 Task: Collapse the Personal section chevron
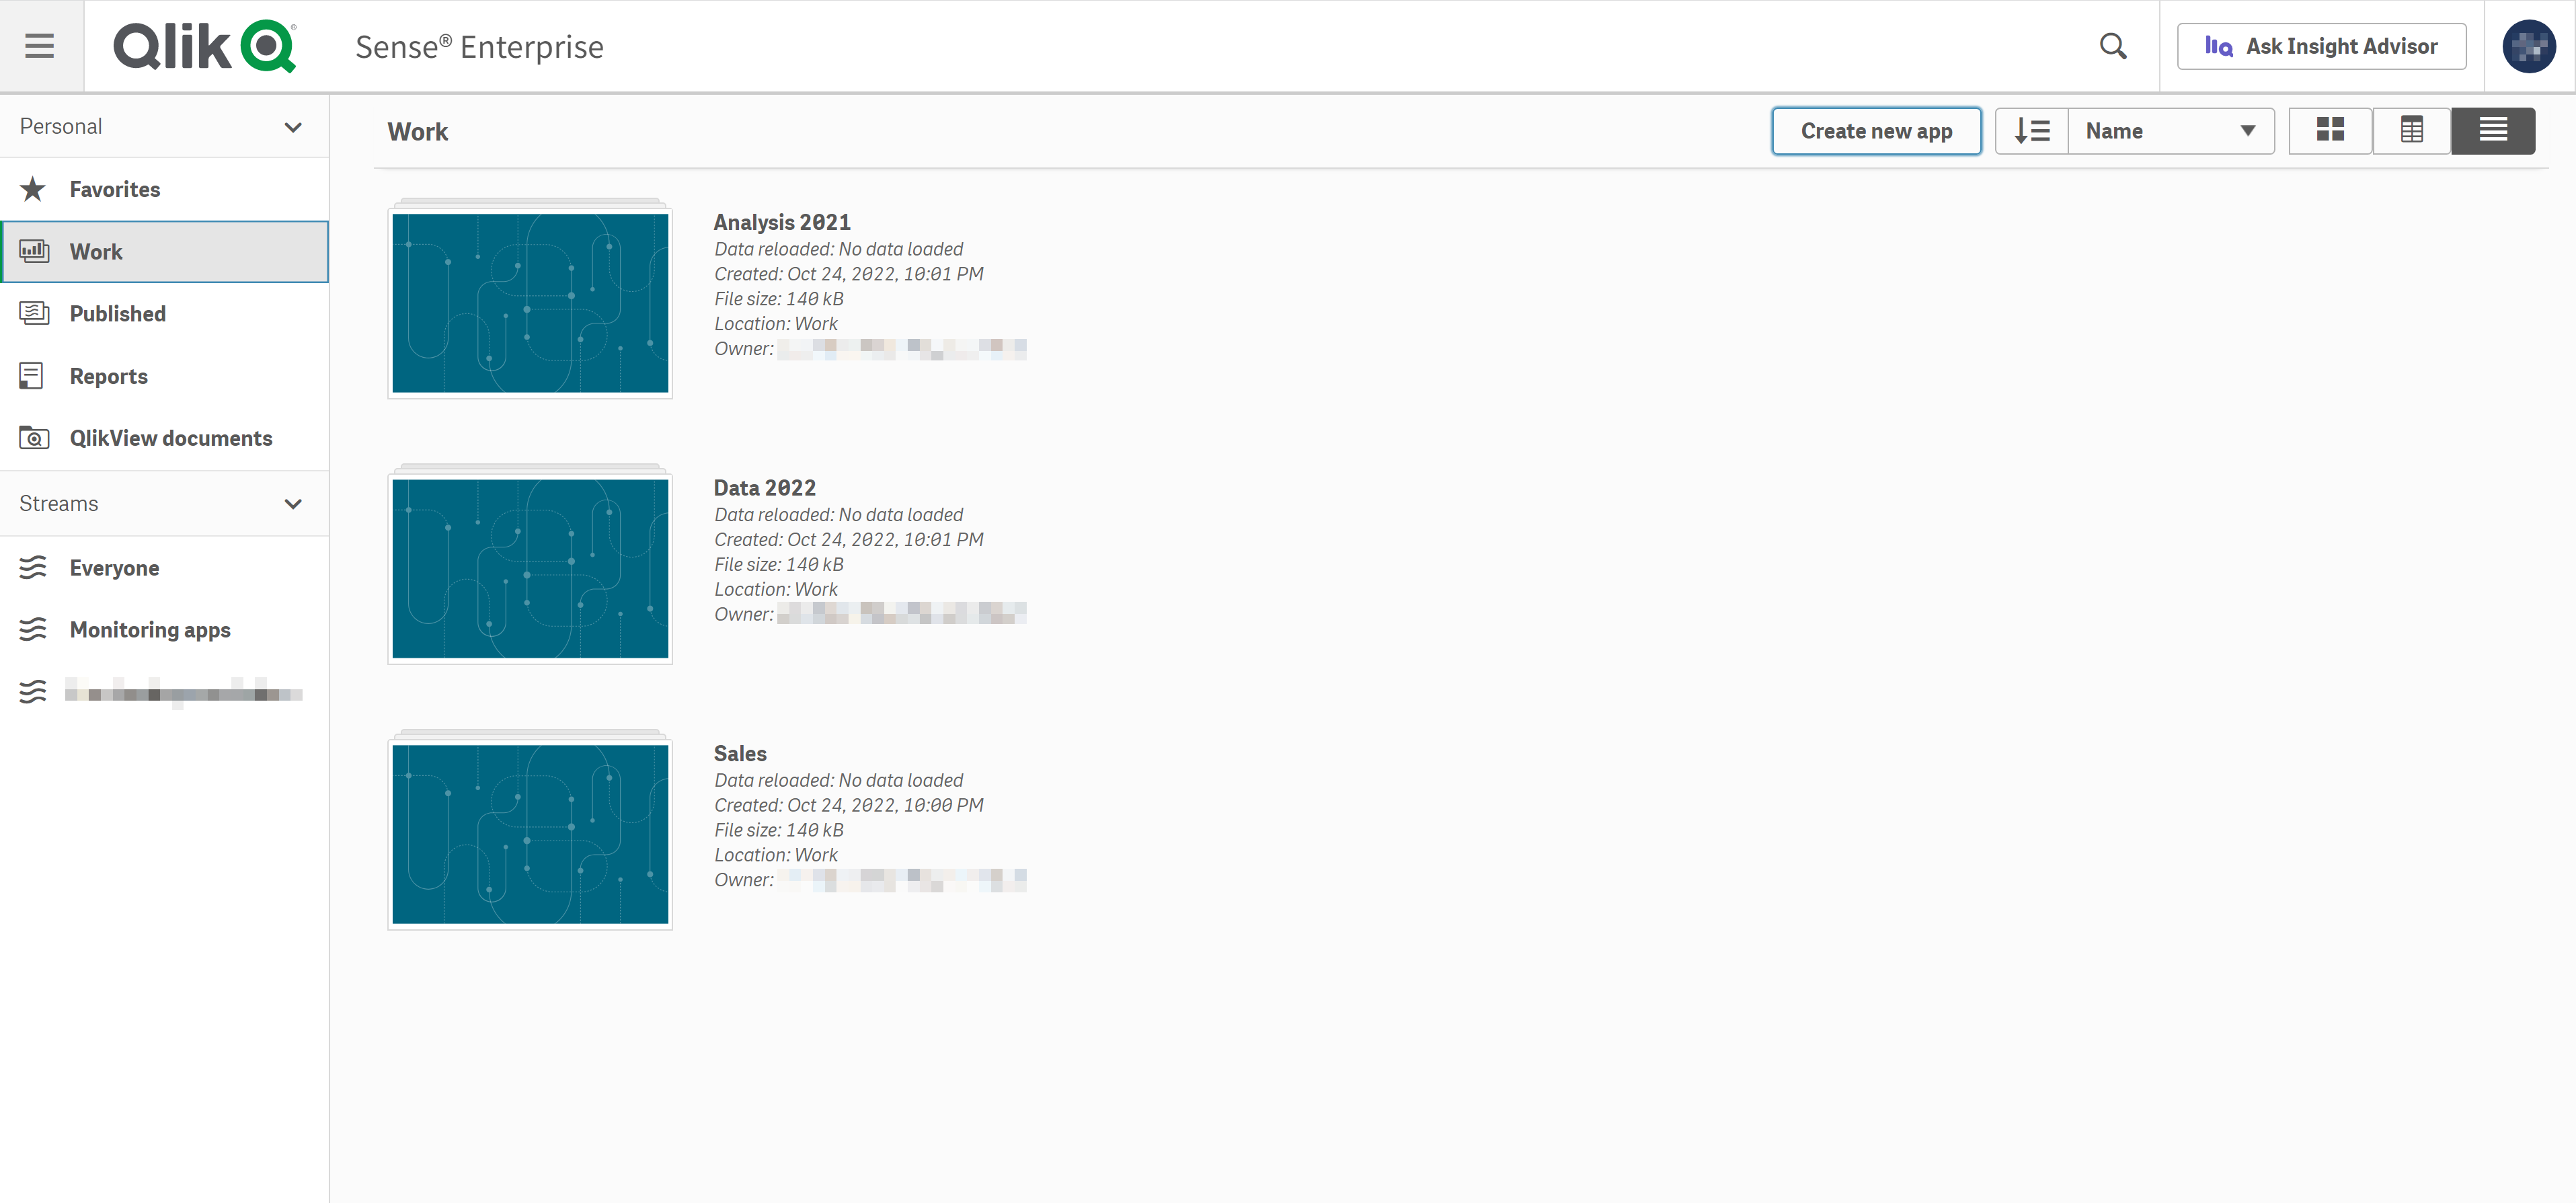tap(293, 127)
